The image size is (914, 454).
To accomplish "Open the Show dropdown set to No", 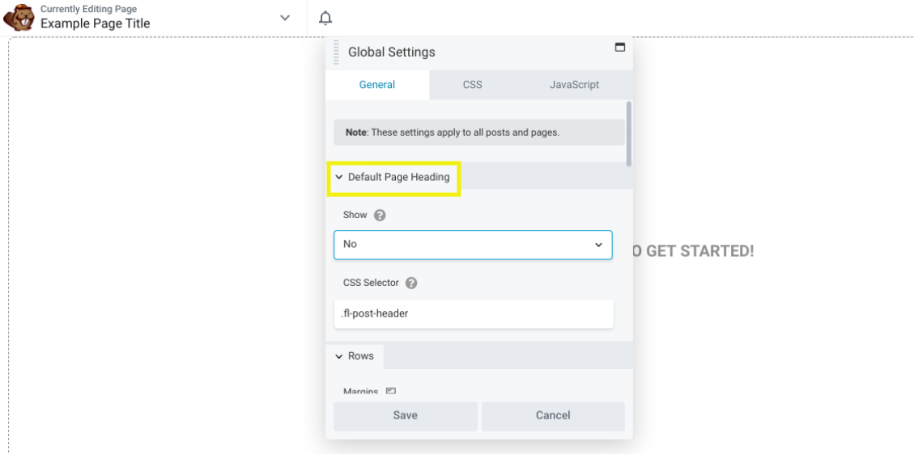I will point(473,244).
